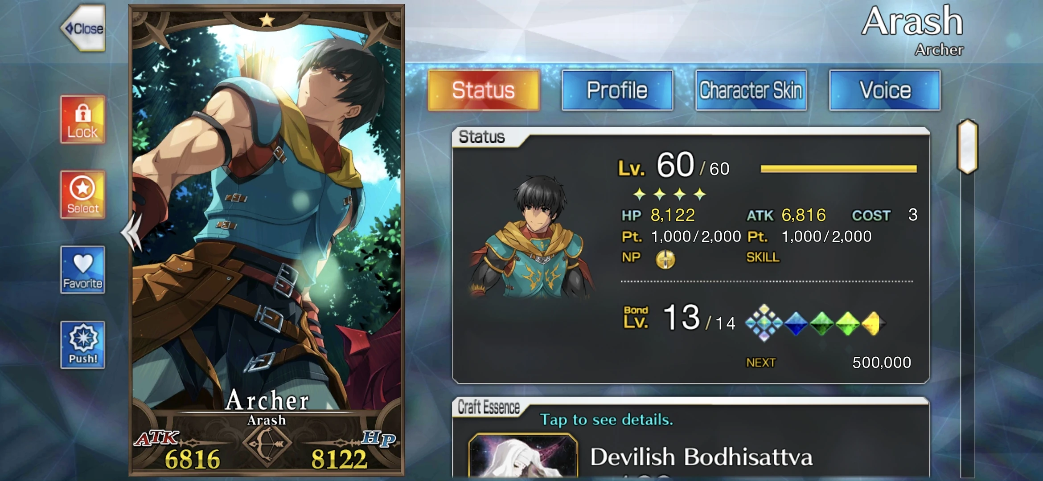The width and height of the screenshot is (1043, 481).
Task: Open the Voice tab
Action: 885,90
